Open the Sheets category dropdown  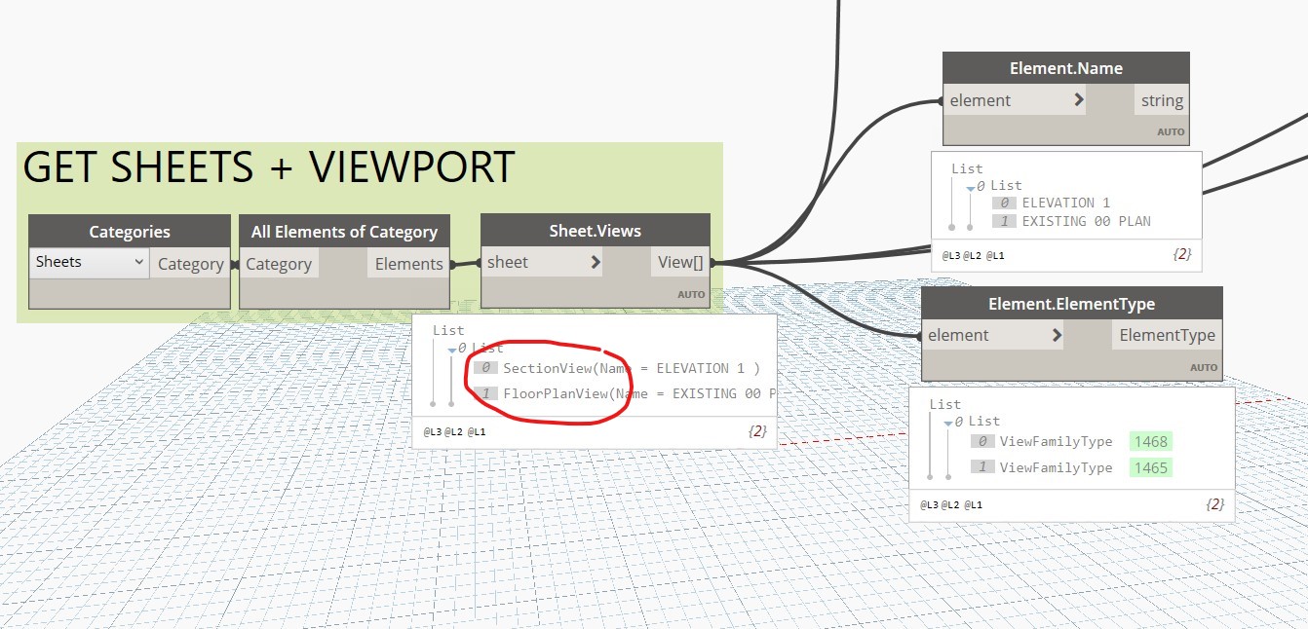pyautogui.click(x=141, y=262)
